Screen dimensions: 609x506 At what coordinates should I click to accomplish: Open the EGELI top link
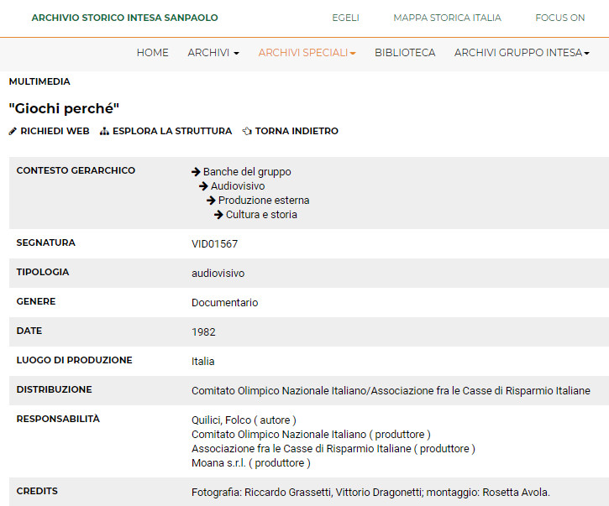346,18
